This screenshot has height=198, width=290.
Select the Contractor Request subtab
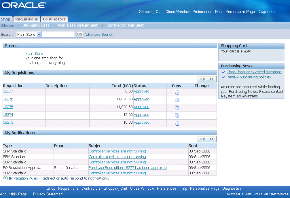[125, 25]
